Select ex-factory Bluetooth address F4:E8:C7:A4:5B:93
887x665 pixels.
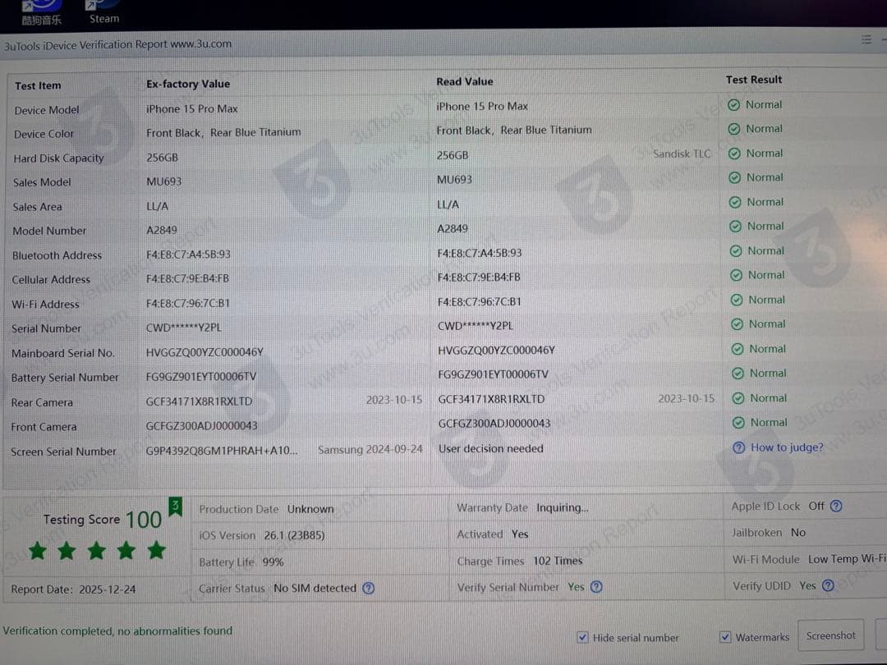[x=188, y=255]
